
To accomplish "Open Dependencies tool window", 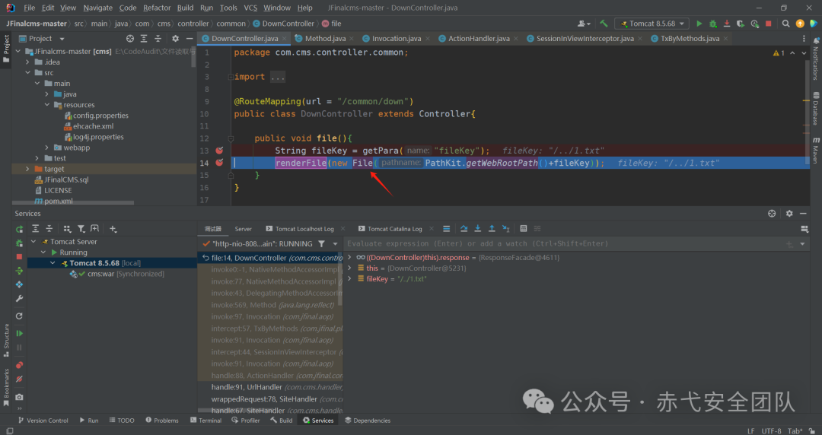I will (x=368, y=421).
